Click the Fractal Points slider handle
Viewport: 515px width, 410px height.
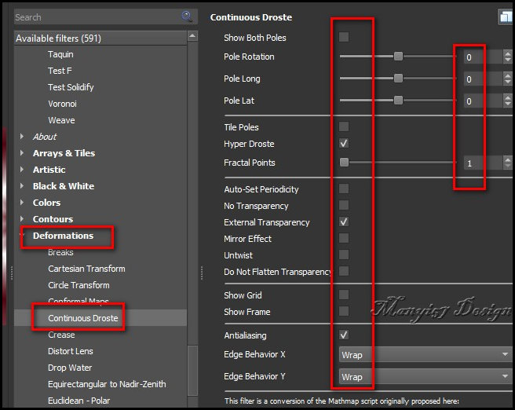(344, 163)
